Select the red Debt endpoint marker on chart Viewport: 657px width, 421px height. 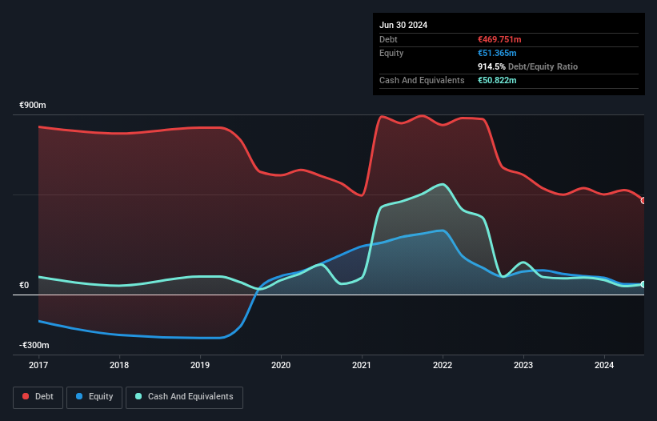click(x=643, y=201)
